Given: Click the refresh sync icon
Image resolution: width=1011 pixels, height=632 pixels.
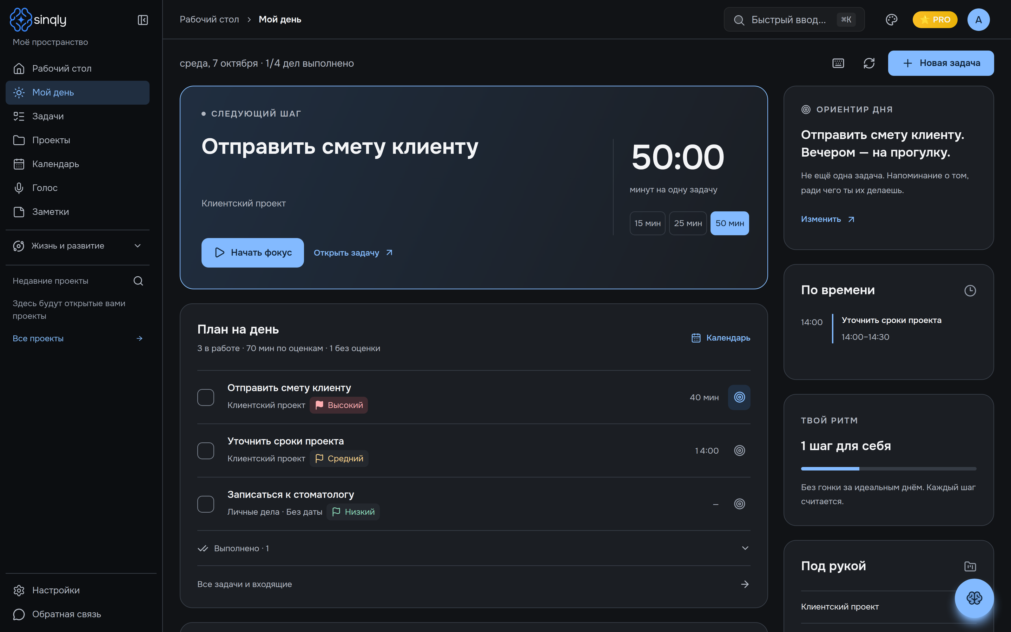Looking at the screenshot, I should tap(869, 63).
